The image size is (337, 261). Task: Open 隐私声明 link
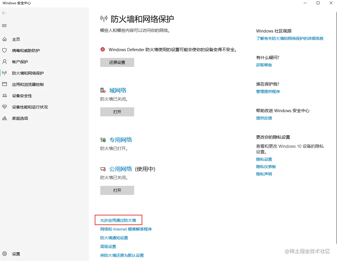(264, 174)
